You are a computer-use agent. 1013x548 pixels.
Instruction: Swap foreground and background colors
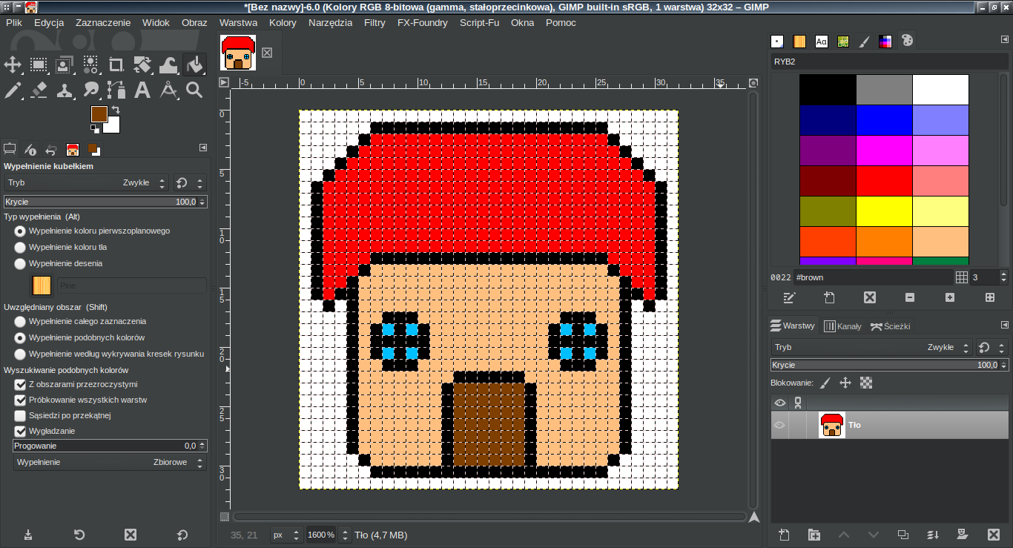point(116,110)
